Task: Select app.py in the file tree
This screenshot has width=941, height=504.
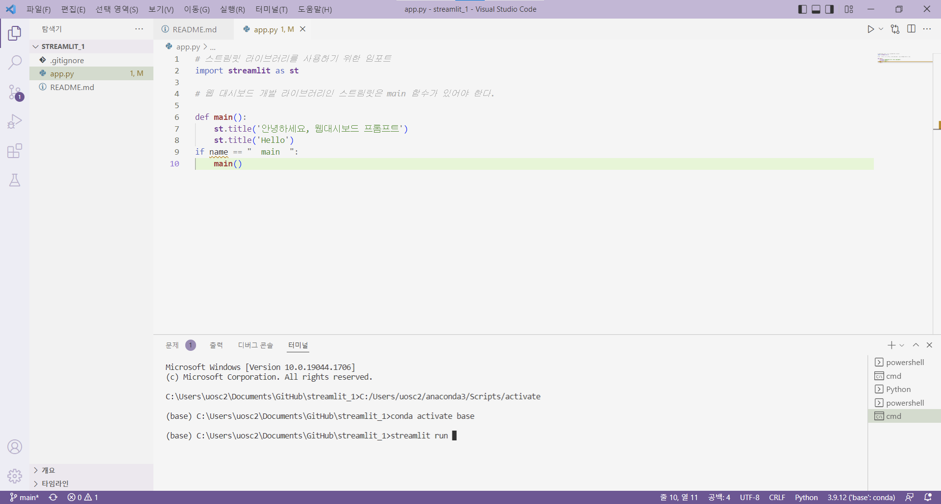Action: point(91,73)
